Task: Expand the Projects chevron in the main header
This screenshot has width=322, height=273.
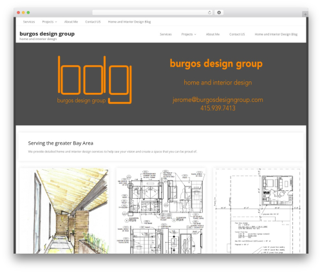Action: (195, 34)
